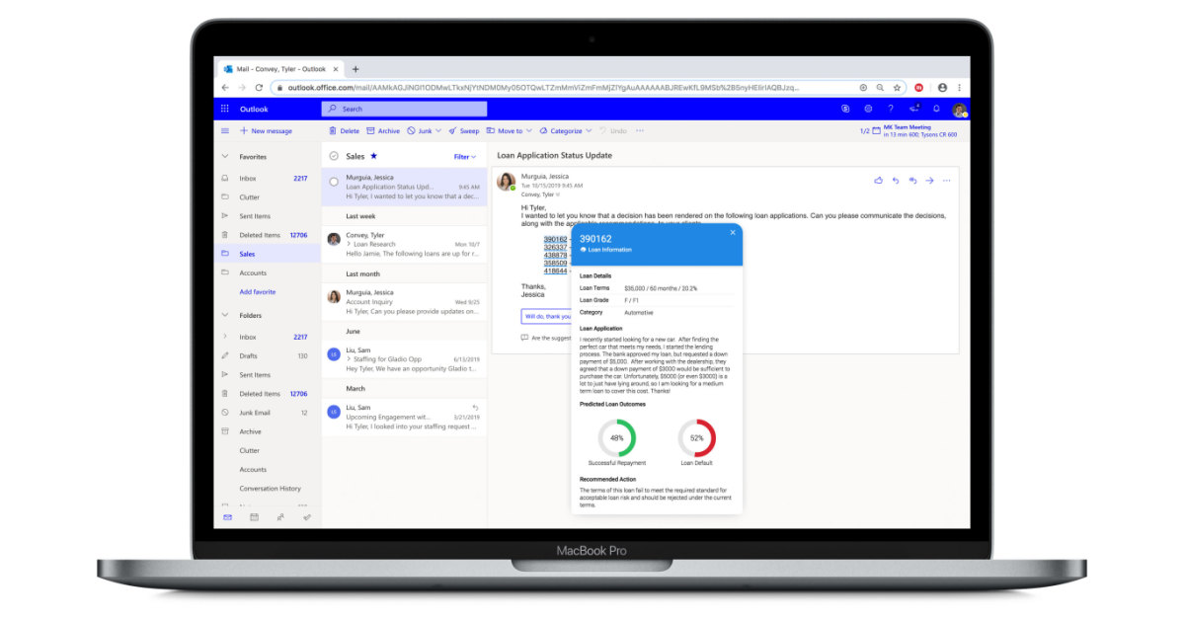Viewport: 1185px width, 619px height.
Task: Open the app launcher waffle icon
Action: (225, 109)
